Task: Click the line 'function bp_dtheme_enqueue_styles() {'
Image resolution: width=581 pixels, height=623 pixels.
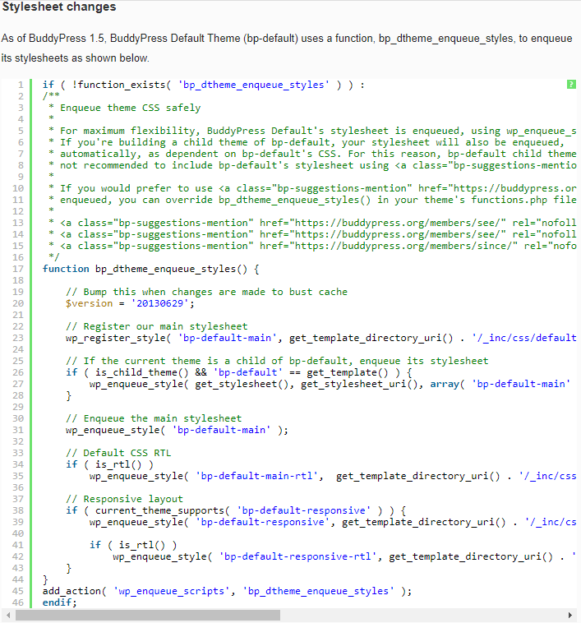Action: pos(151,269)
